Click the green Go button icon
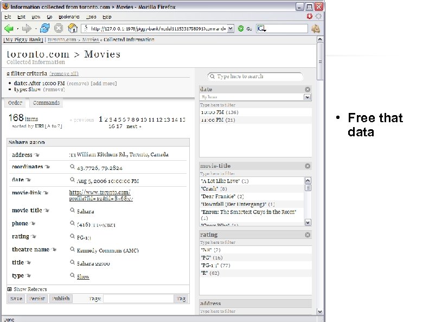The width and height of the screenshot is (429, 322). click(x=241, y=28)
